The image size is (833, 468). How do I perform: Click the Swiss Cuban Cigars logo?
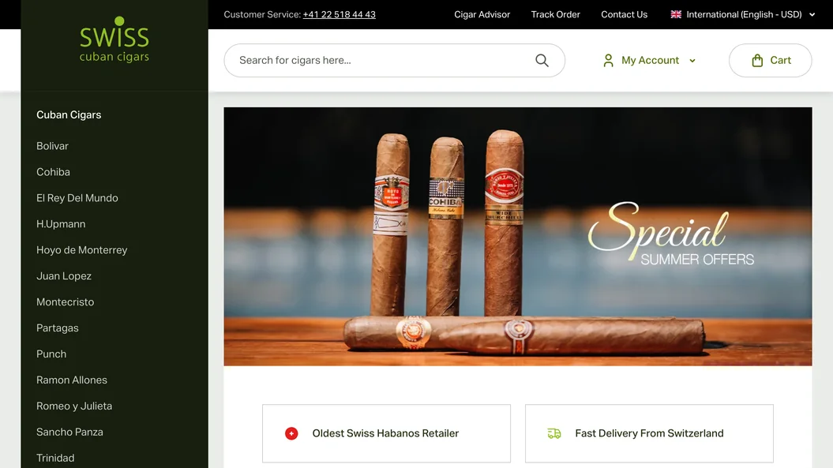[114, 39]
